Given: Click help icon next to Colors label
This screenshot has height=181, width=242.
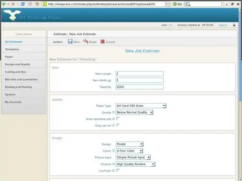Looking at the screenshot, I should 113,150.
